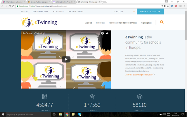Click the green padlock secure icon
This screenshot has width=187, height=117.
click(x=18, y=6)
